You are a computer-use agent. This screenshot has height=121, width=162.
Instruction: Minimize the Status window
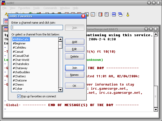pos(146,29)
